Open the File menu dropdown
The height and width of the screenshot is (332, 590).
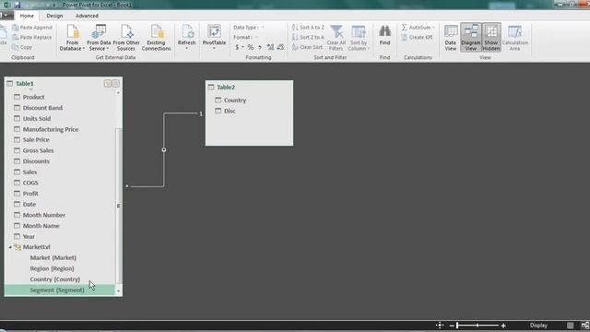click(5, 16)
